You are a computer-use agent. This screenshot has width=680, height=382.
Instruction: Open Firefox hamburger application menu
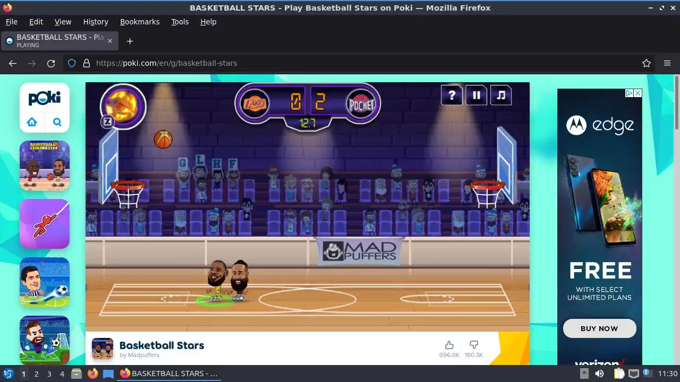click(x=667, y=63)
